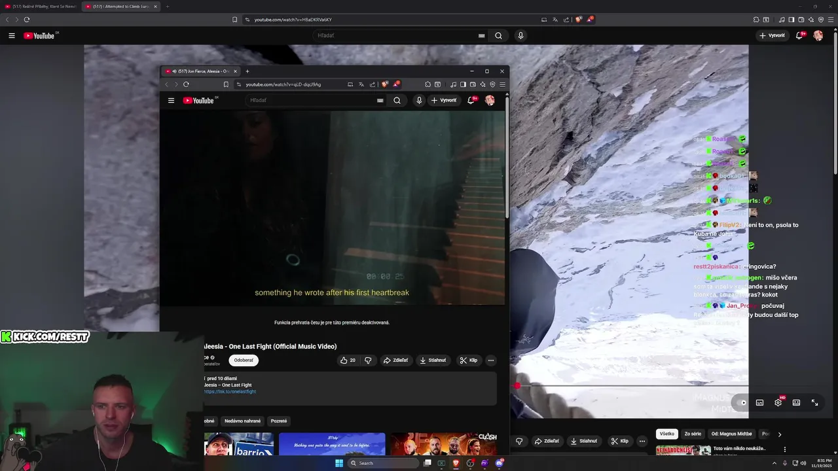Expand Vytvoriť create menu in front YouTube window
Screen dimensions: 838x471
pyautogui.click(x=443, y=100)
